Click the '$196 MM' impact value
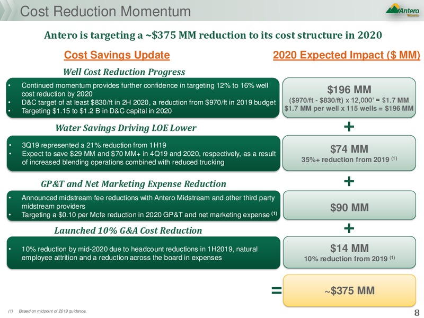 349,90
